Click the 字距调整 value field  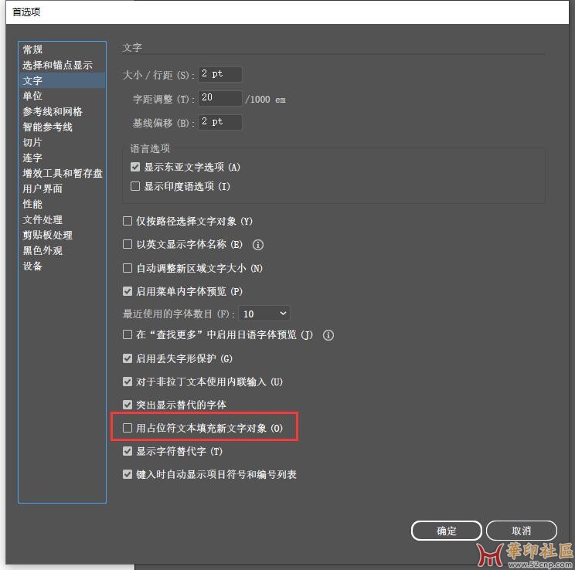pyautogui.click(x=220, y=98)
